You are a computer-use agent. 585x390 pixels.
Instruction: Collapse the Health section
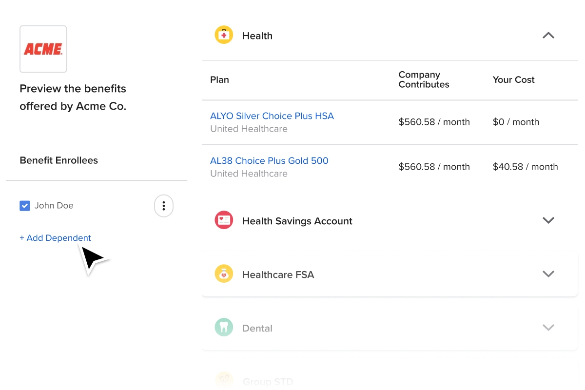(548, 35)
